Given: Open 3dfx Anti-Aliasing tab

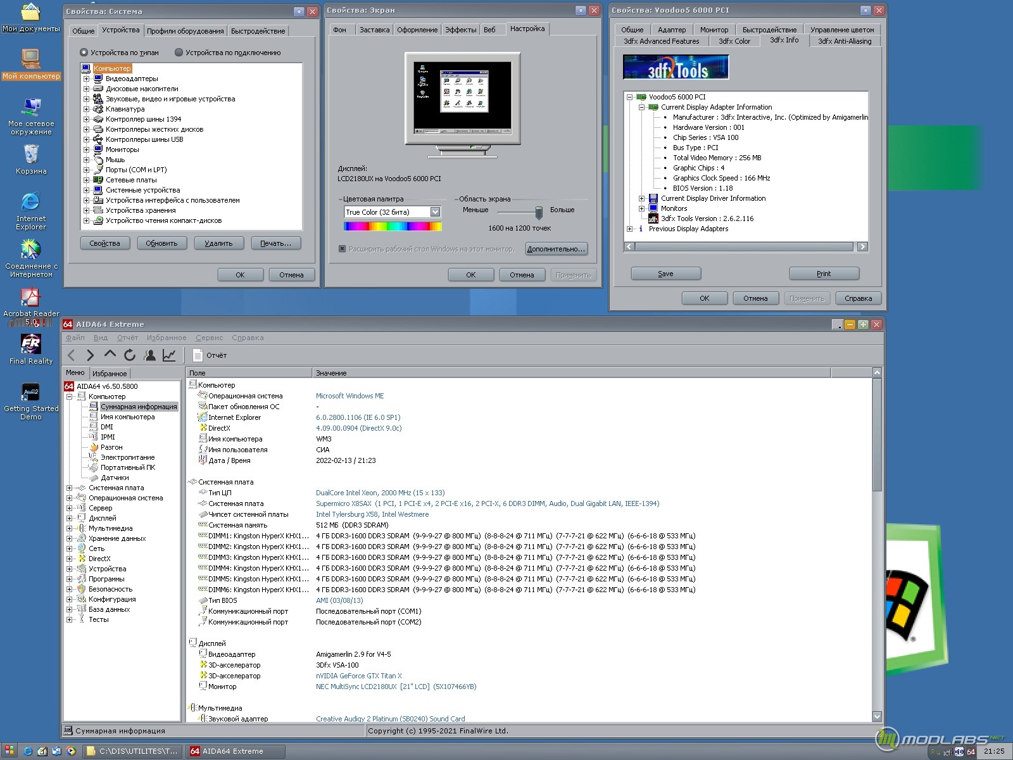Looking at the screenshot, I should [845, 41].
